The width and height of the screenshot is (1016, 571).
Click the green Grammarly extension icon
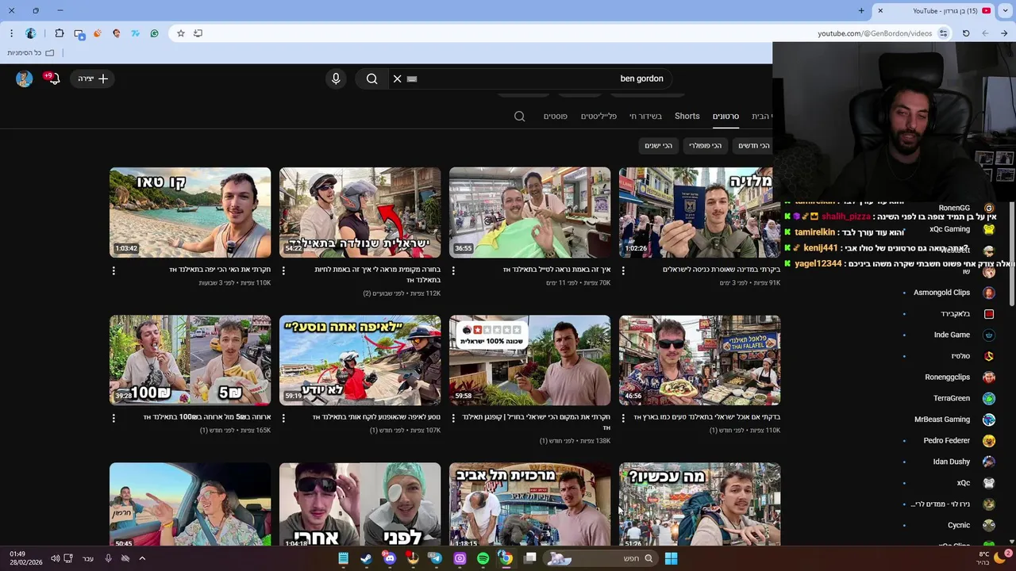(154, 33)
